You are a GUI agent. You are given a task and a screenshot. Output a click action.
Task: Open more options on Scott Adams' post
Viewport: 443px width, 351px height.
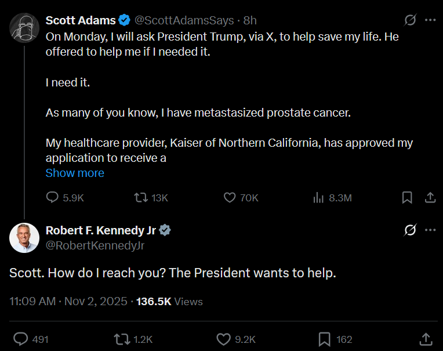pos(430,20)
